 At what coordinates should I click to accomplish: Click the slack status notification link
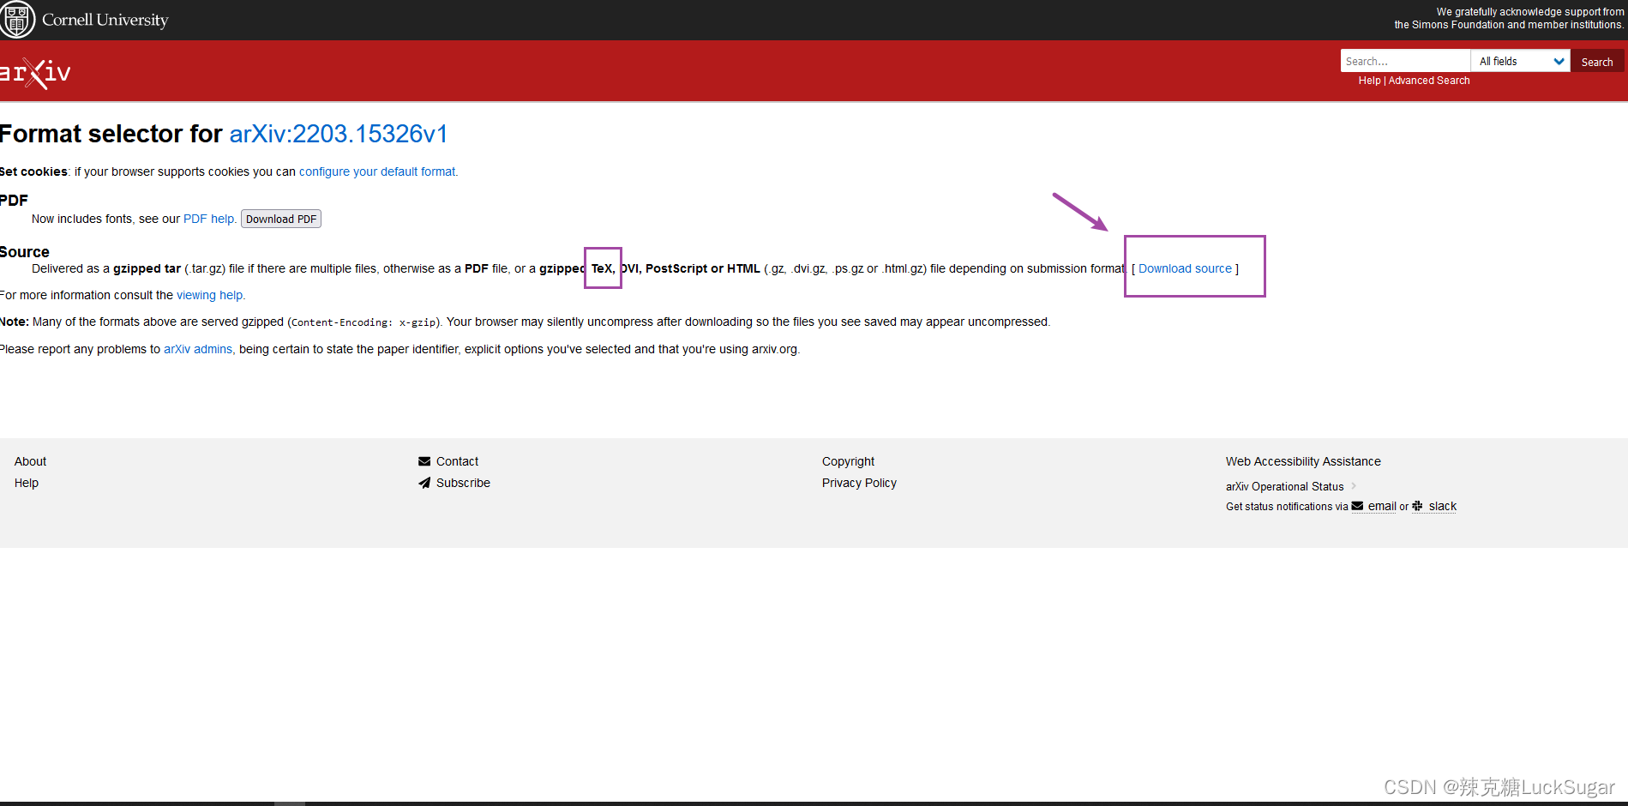pyautogui.click(x=1443, y=506)
